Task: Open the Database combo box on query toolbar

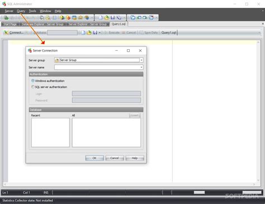Action: (x=62, y=32)
